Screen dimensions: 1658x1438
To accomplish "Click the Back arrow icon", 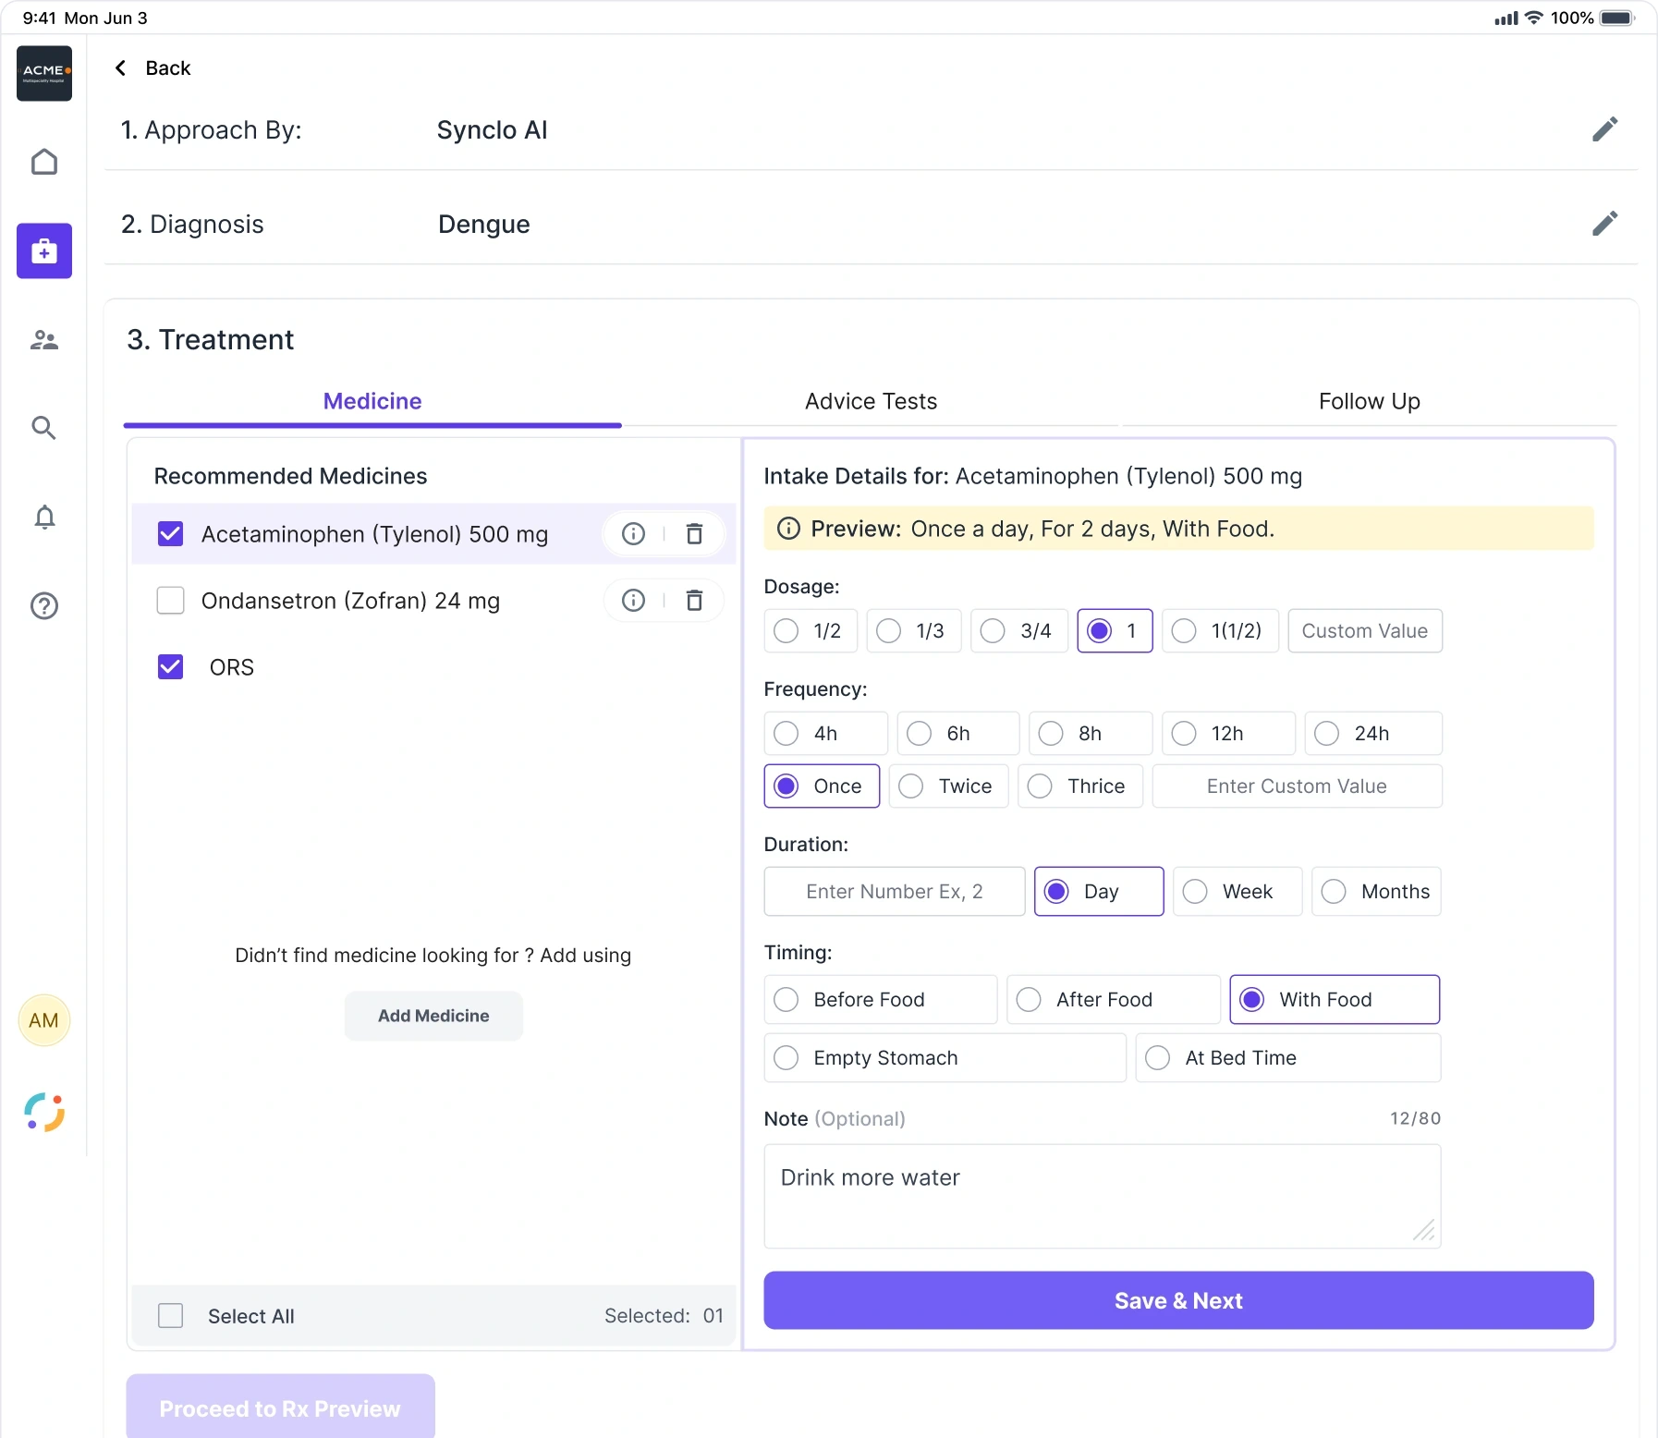I will [121, 68].
